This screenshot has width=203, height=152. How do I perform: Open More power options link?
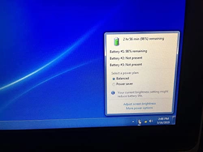tap(139, 108)
